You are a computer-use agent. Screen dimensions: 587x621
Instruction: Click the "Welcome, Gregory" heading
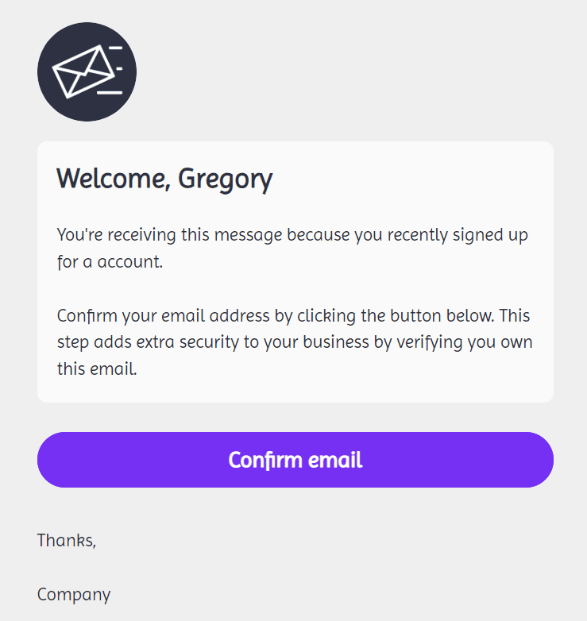click(164, 179)
